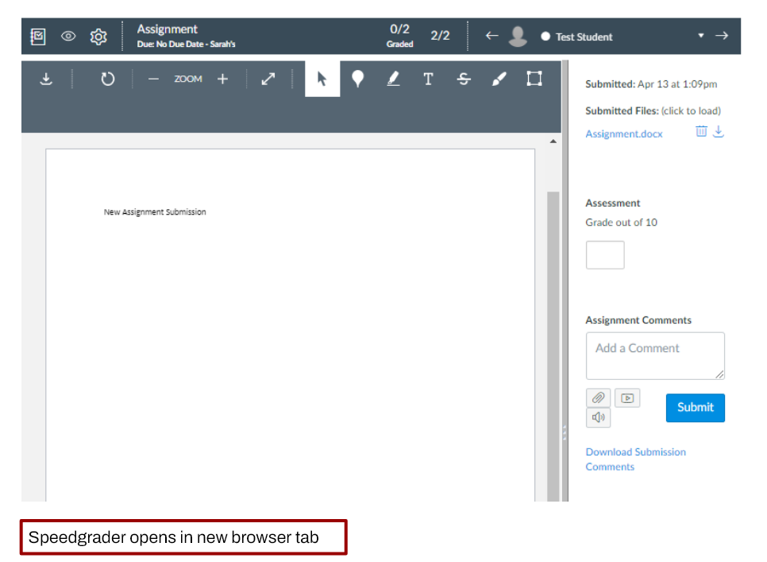Open the Assignment.docx submission file
Screen dimensions: 767x562
(623, 134)
